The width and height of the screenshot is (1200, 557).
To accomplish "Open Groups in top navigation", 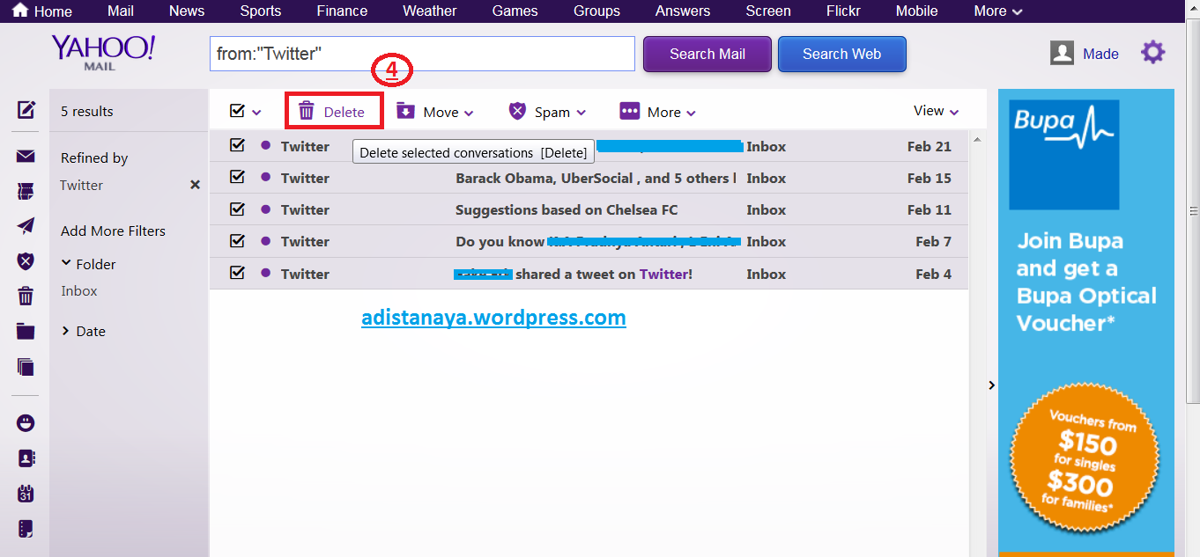I will pos(596,11).
